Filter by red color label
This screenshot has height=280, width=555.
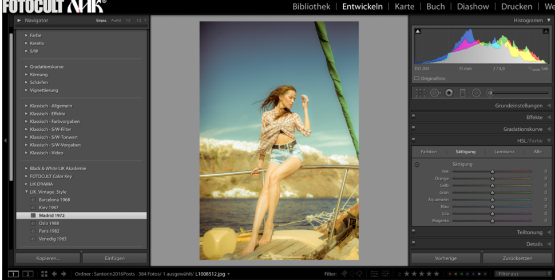coord(450,274)
